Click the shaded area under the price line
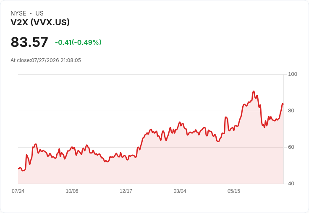 (x=151, y=167)
